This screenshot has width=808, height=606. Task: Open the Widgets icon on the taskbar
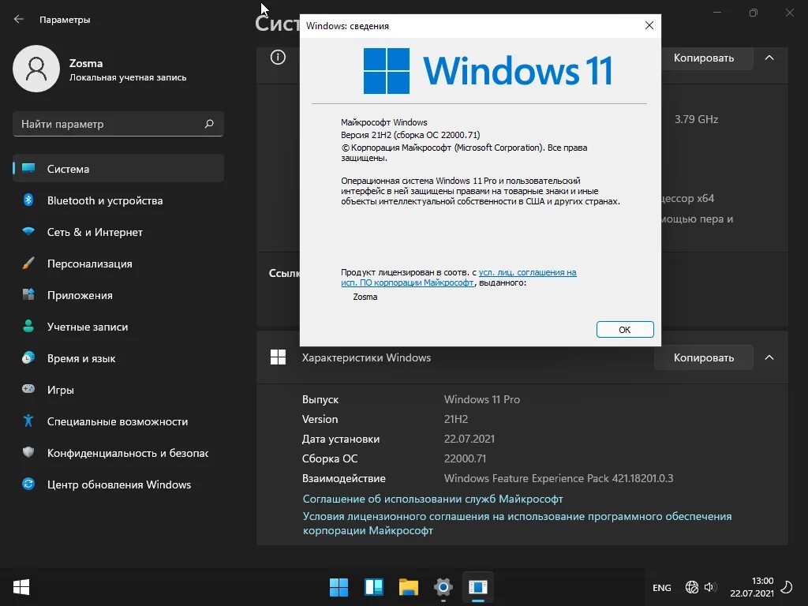(x=373, y=587)
